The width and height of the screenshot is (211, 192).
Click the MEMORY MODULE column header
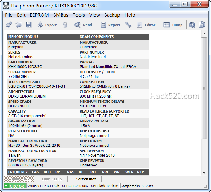tap(42, 37)
